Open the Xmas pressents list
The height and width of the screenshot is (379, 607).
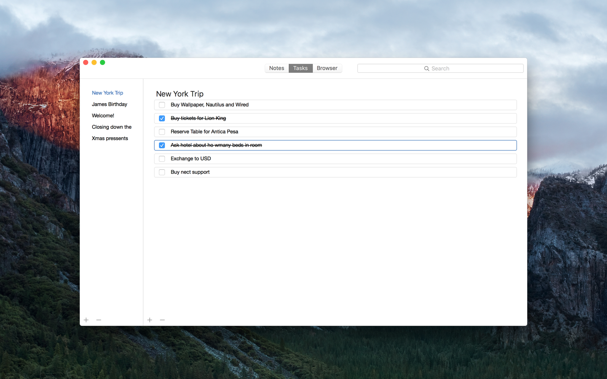pos(110,139)
